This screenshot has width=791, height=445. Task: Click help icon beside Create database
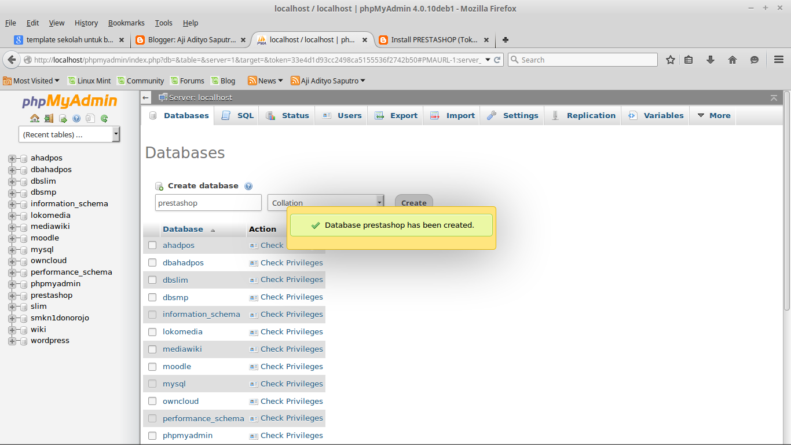pyautogui.click(x=248, y=186)
